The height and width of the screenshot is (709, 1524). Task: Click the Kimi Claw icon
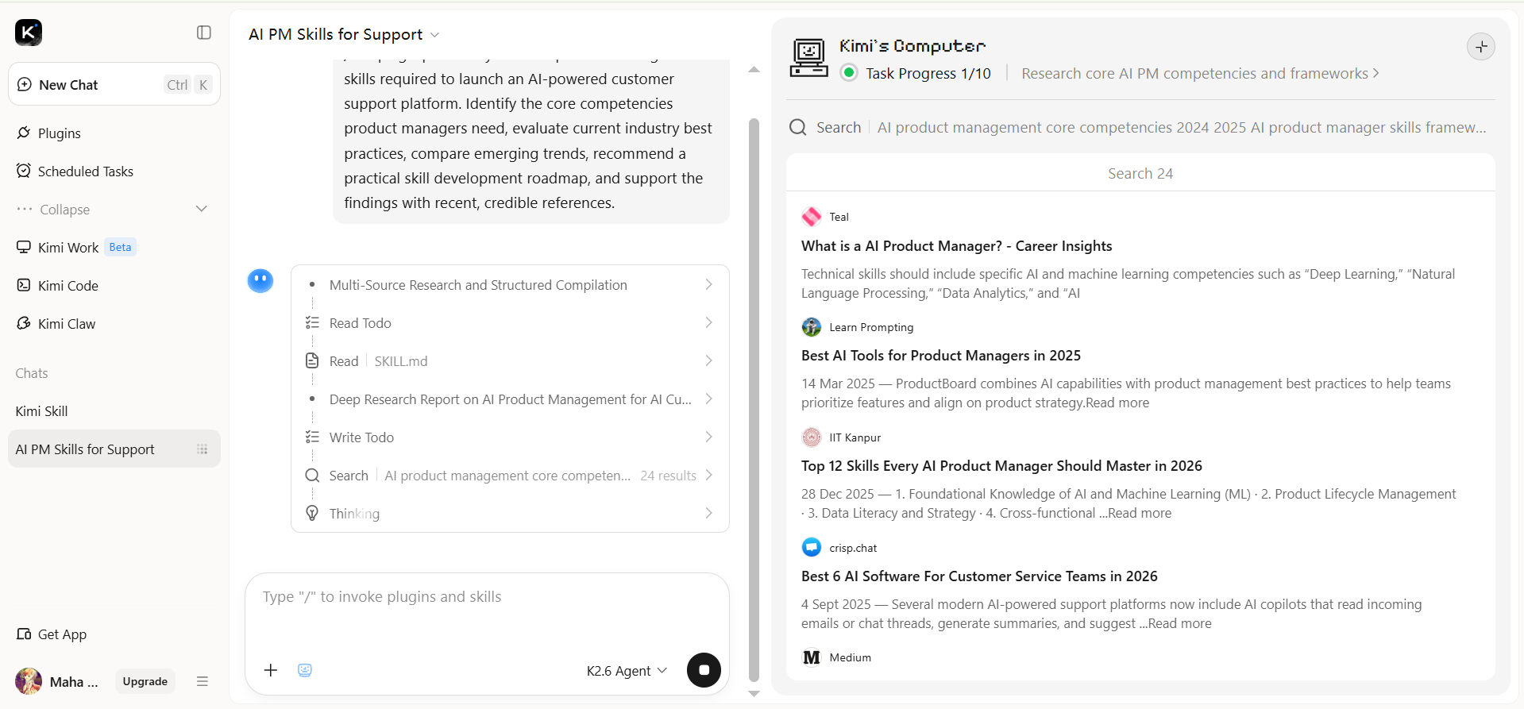pos(24,323)
